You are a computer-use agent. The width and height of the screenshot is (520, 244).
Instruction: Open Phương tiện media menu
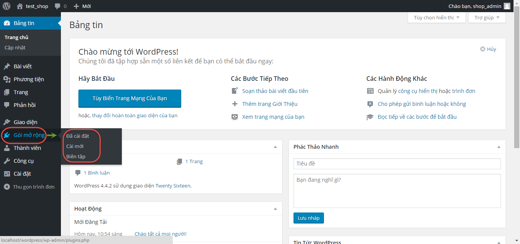[30, 79]
